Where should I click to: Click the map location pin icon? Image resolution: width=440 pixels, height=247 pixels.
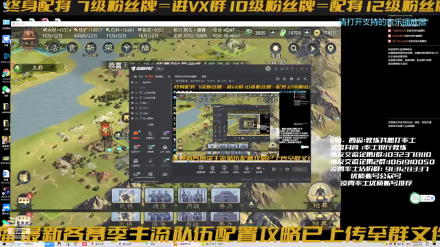331,49
